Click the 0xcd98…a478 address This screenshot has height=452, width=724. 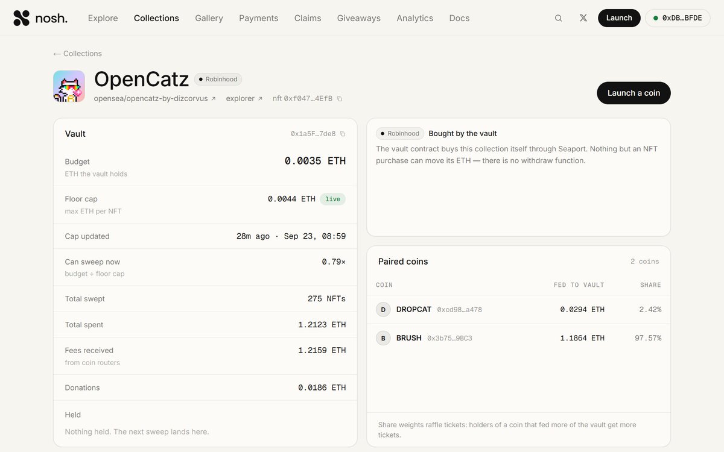point(460,310)
